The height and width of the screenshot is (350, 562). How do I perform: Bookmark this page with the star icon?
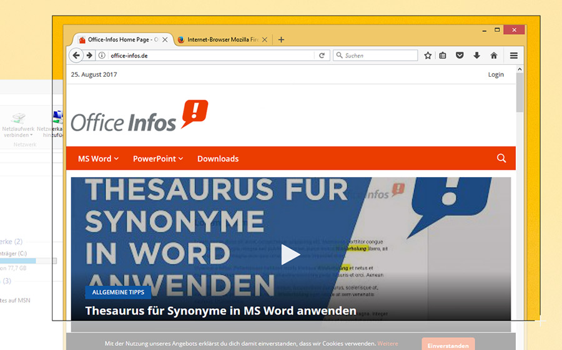click(x=428, y=56)
